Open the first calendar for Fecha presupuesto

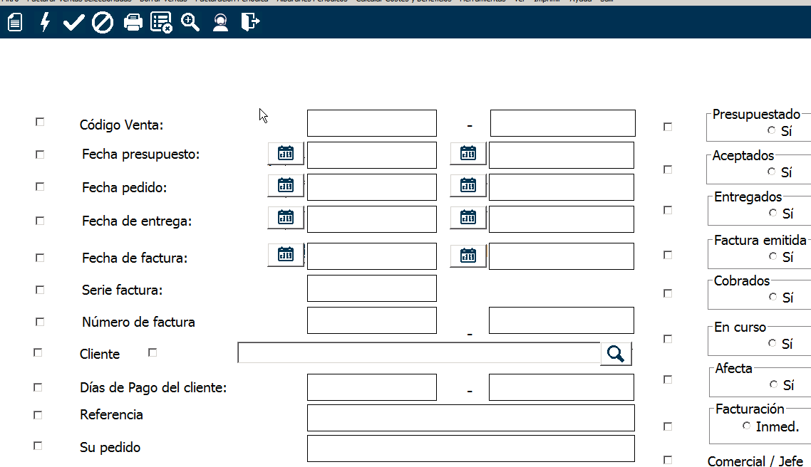[286, 153]
